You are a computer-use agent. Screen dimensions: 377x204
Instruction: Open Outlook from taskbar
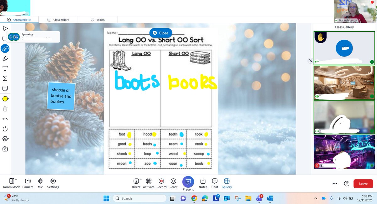coord(270,198)
